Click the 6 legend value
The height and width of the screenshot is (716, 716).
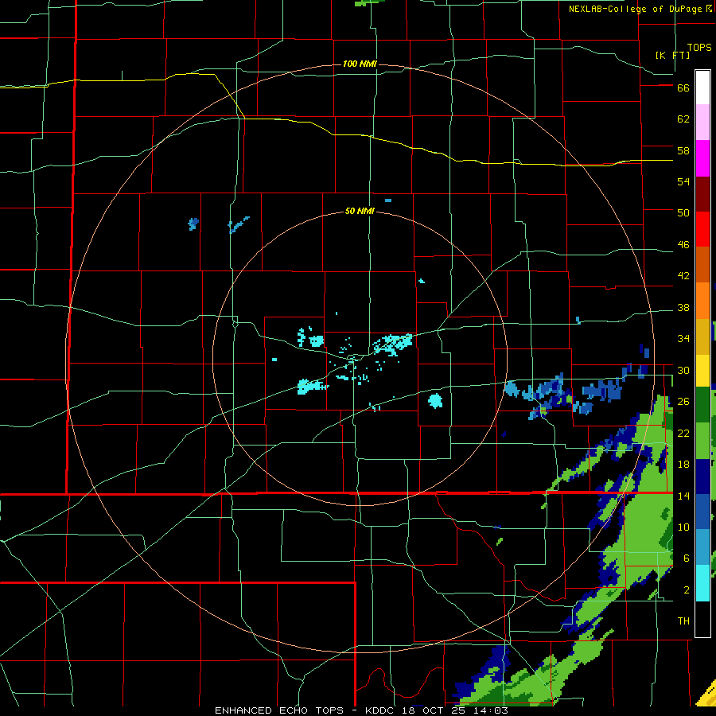pyautogui.click(x=687, y=558)
